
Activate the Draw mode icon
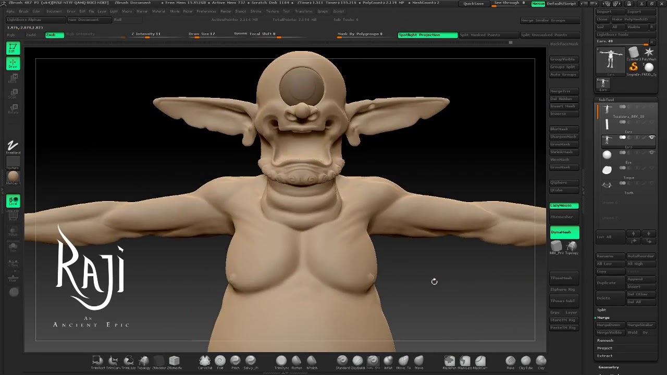[x=13, y=64]
